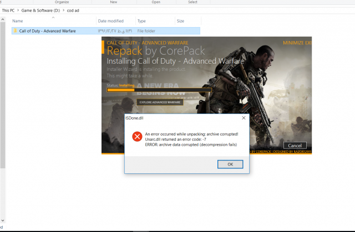Viewport: 355px width, 232px height.
Task: Click the Explore Advanced Warfare button
Action: coord(160,102)
